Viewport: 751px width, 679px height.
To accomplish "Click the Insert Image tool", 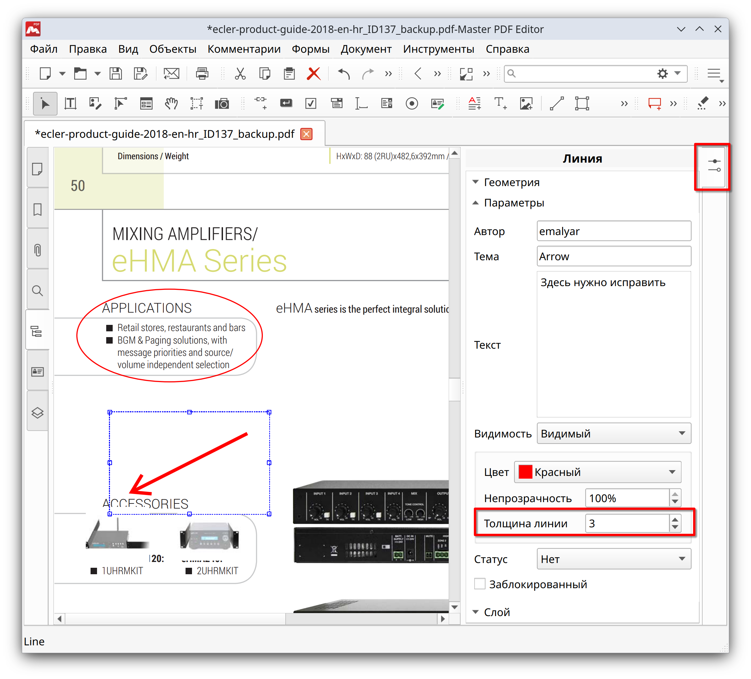I will tap(526, 103).
